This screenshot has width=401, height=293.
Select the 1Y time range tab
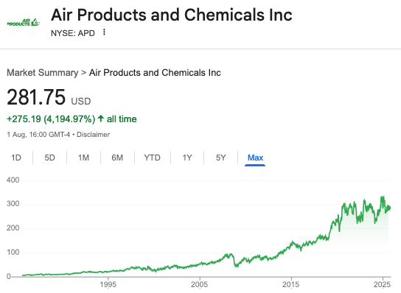pos(187,158)
